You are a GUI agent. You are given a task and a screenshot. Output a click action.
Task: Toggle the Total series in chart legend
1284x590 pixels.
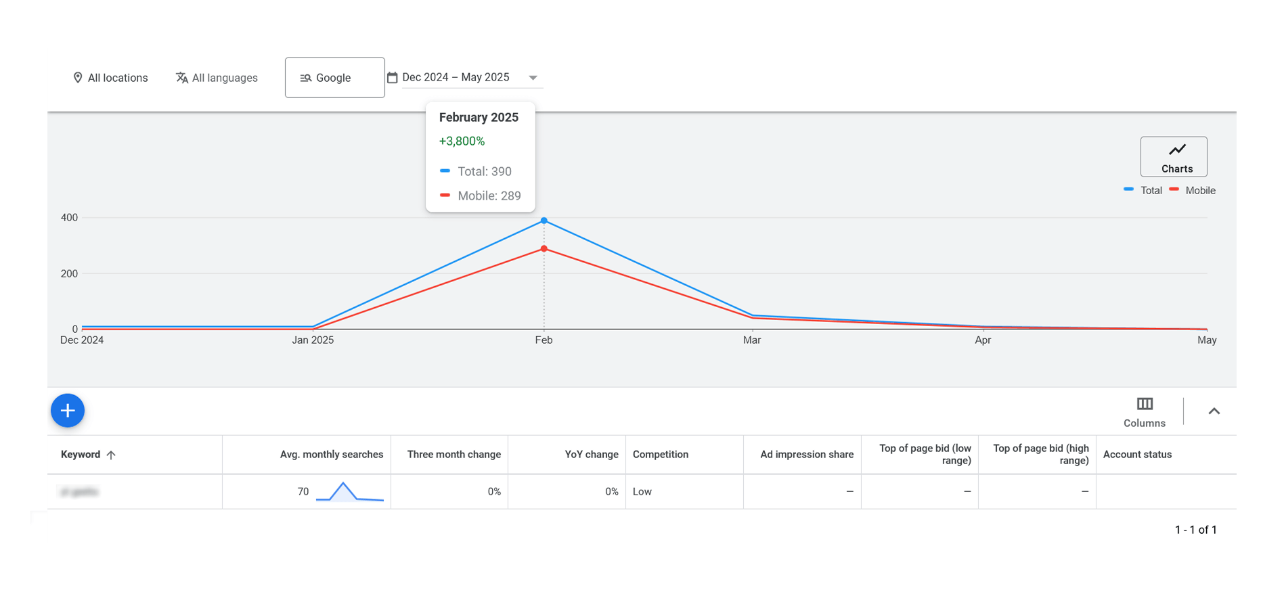1143,191
